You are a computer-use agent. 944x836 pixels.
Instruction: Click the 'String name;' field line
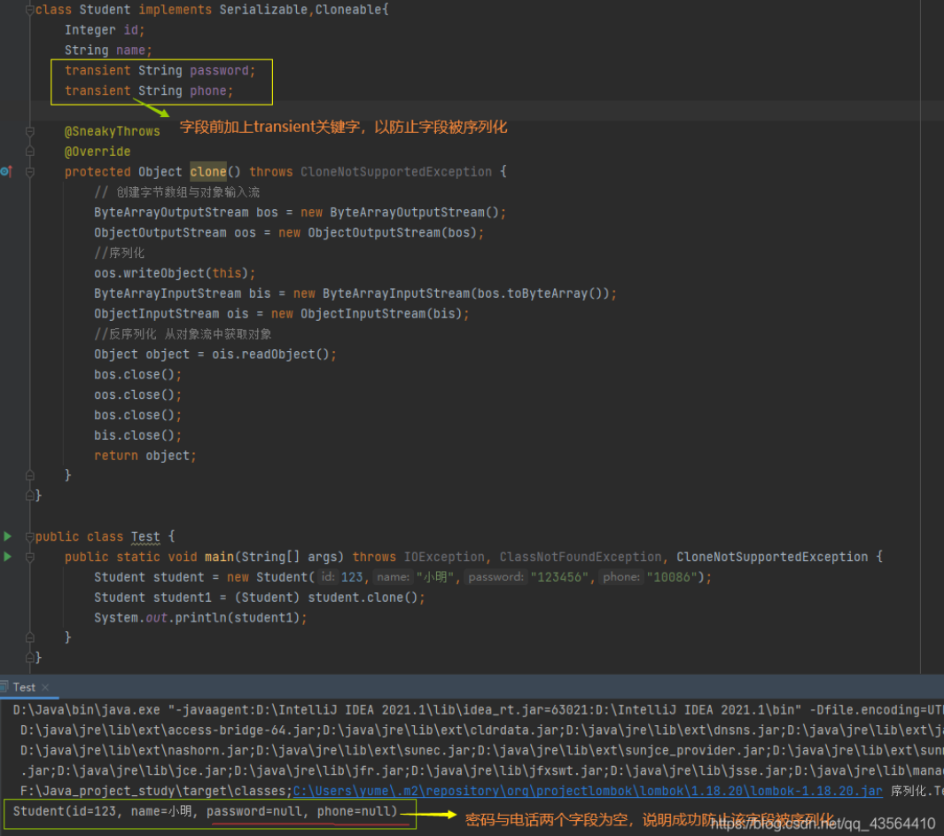point(108,51)
